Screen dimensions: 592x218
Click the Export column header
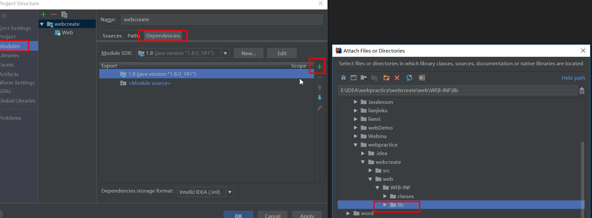109,66
